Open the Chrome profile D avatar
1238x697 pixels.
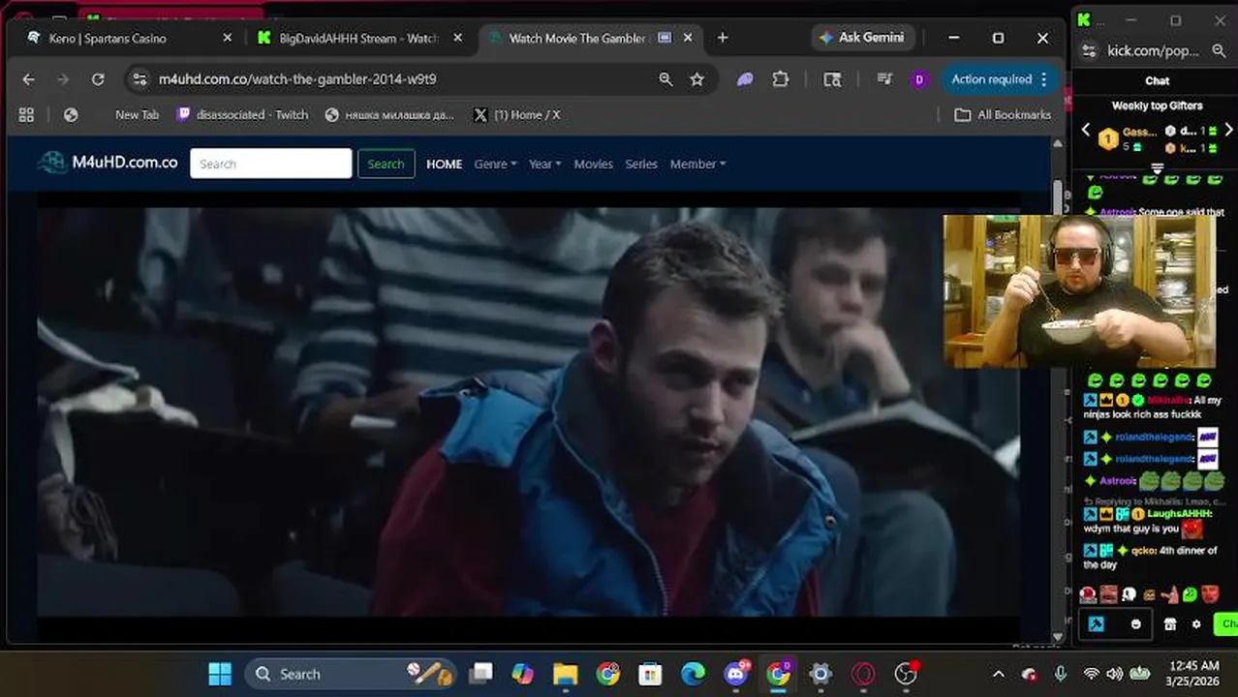click(919, 79)
